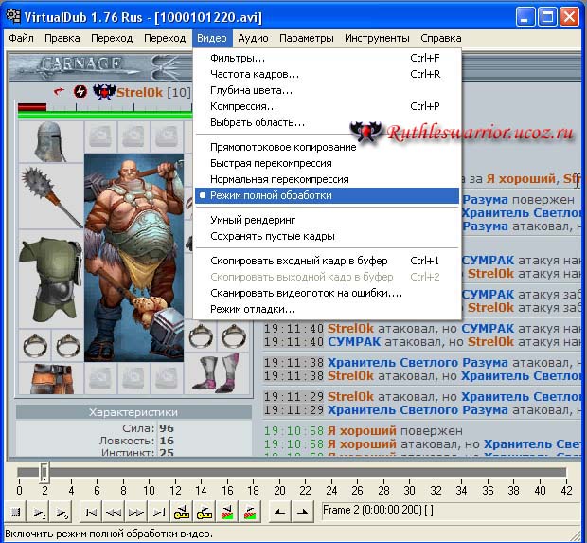
Task: Set selection start with mark-in icon
Action: click(x=279, y=512)
